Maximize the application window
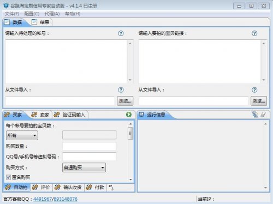Viewport: 273px width, 204px height. pos(251,6)
